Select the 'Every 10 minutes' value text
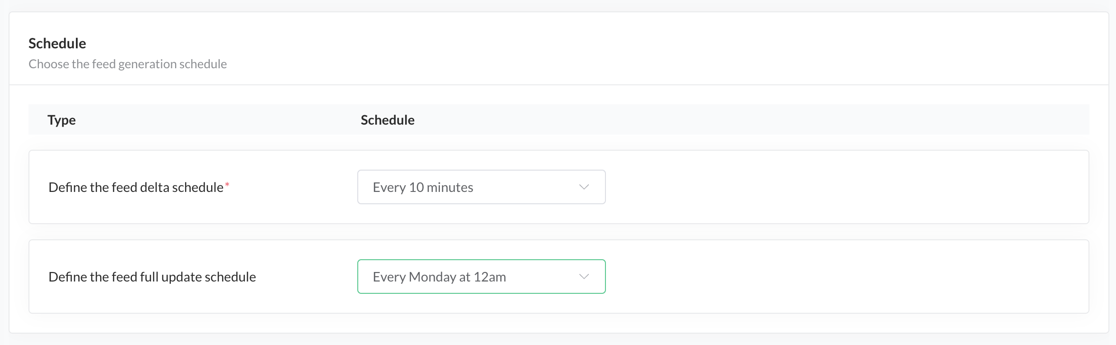This screenshot has height=345, width=1116. click(423, 188)
